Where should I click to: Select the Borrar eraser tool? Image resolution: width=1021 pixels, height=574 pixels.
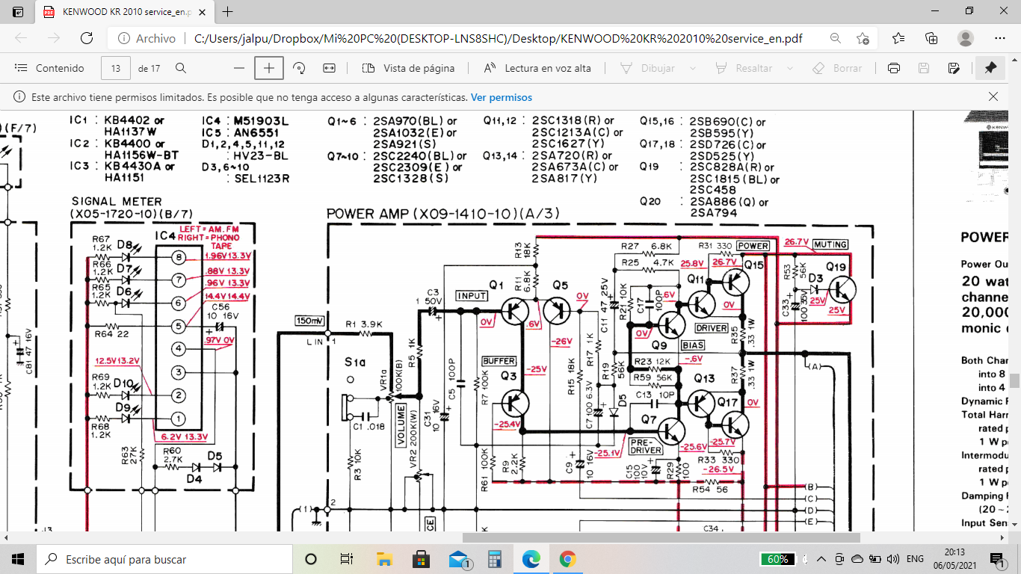point(837,68)
